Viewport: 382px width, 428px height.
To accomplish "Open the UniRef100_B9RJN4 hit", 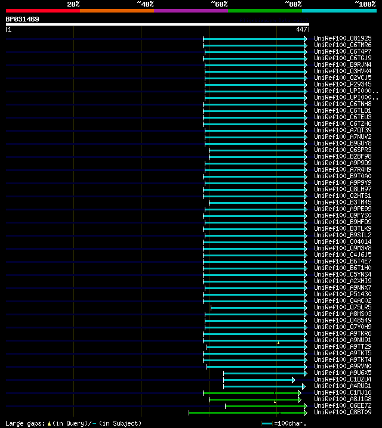I will (343, 65).
